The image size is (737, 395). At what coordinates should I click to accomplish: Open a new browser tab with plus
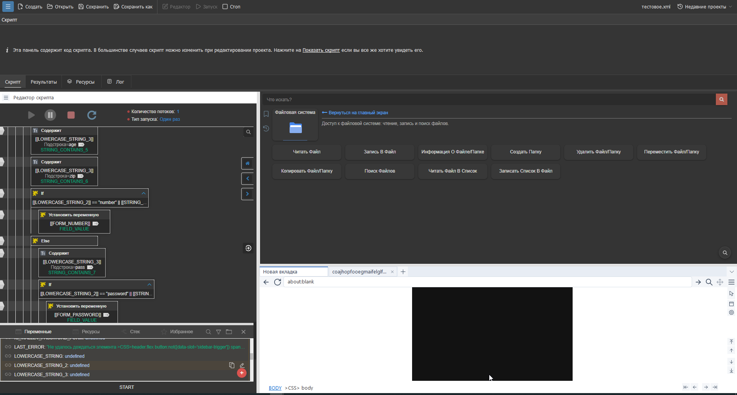(x=403, y=272)
